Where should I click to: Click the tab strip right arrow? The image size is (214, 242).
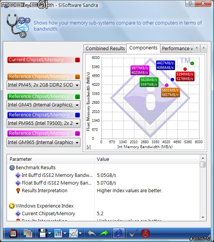204,48
